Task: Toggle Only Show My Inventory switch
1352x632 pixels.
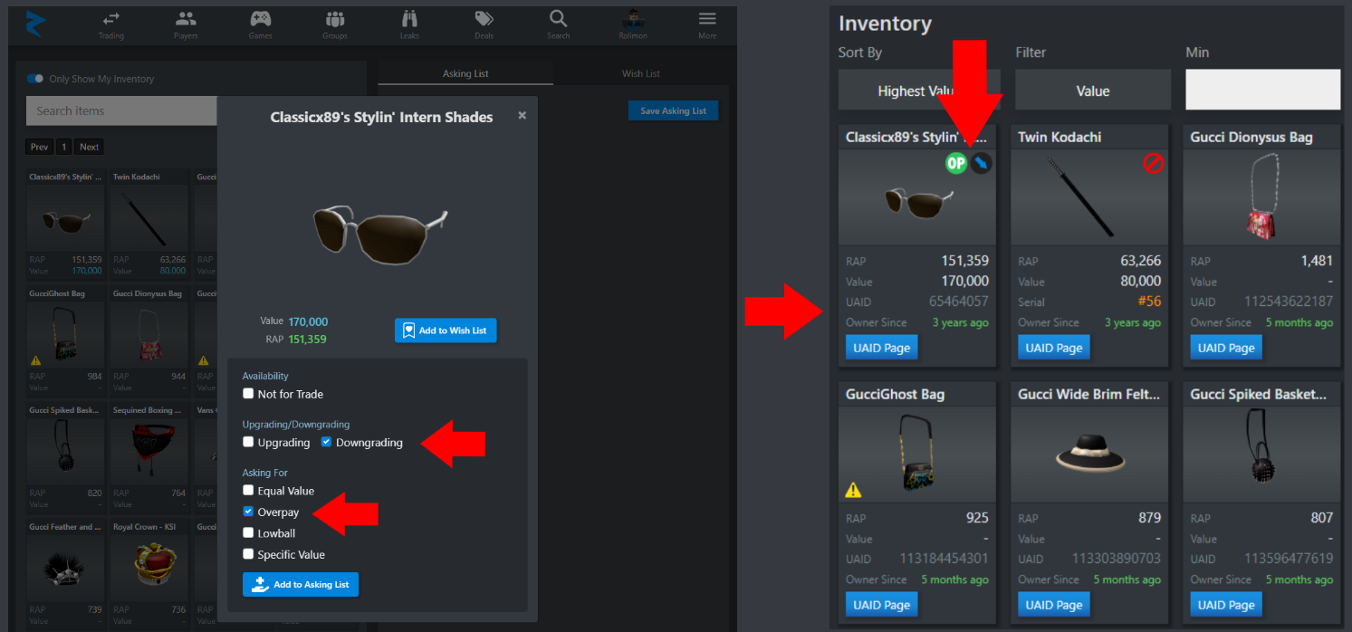Action: click(x=35, y=79)
